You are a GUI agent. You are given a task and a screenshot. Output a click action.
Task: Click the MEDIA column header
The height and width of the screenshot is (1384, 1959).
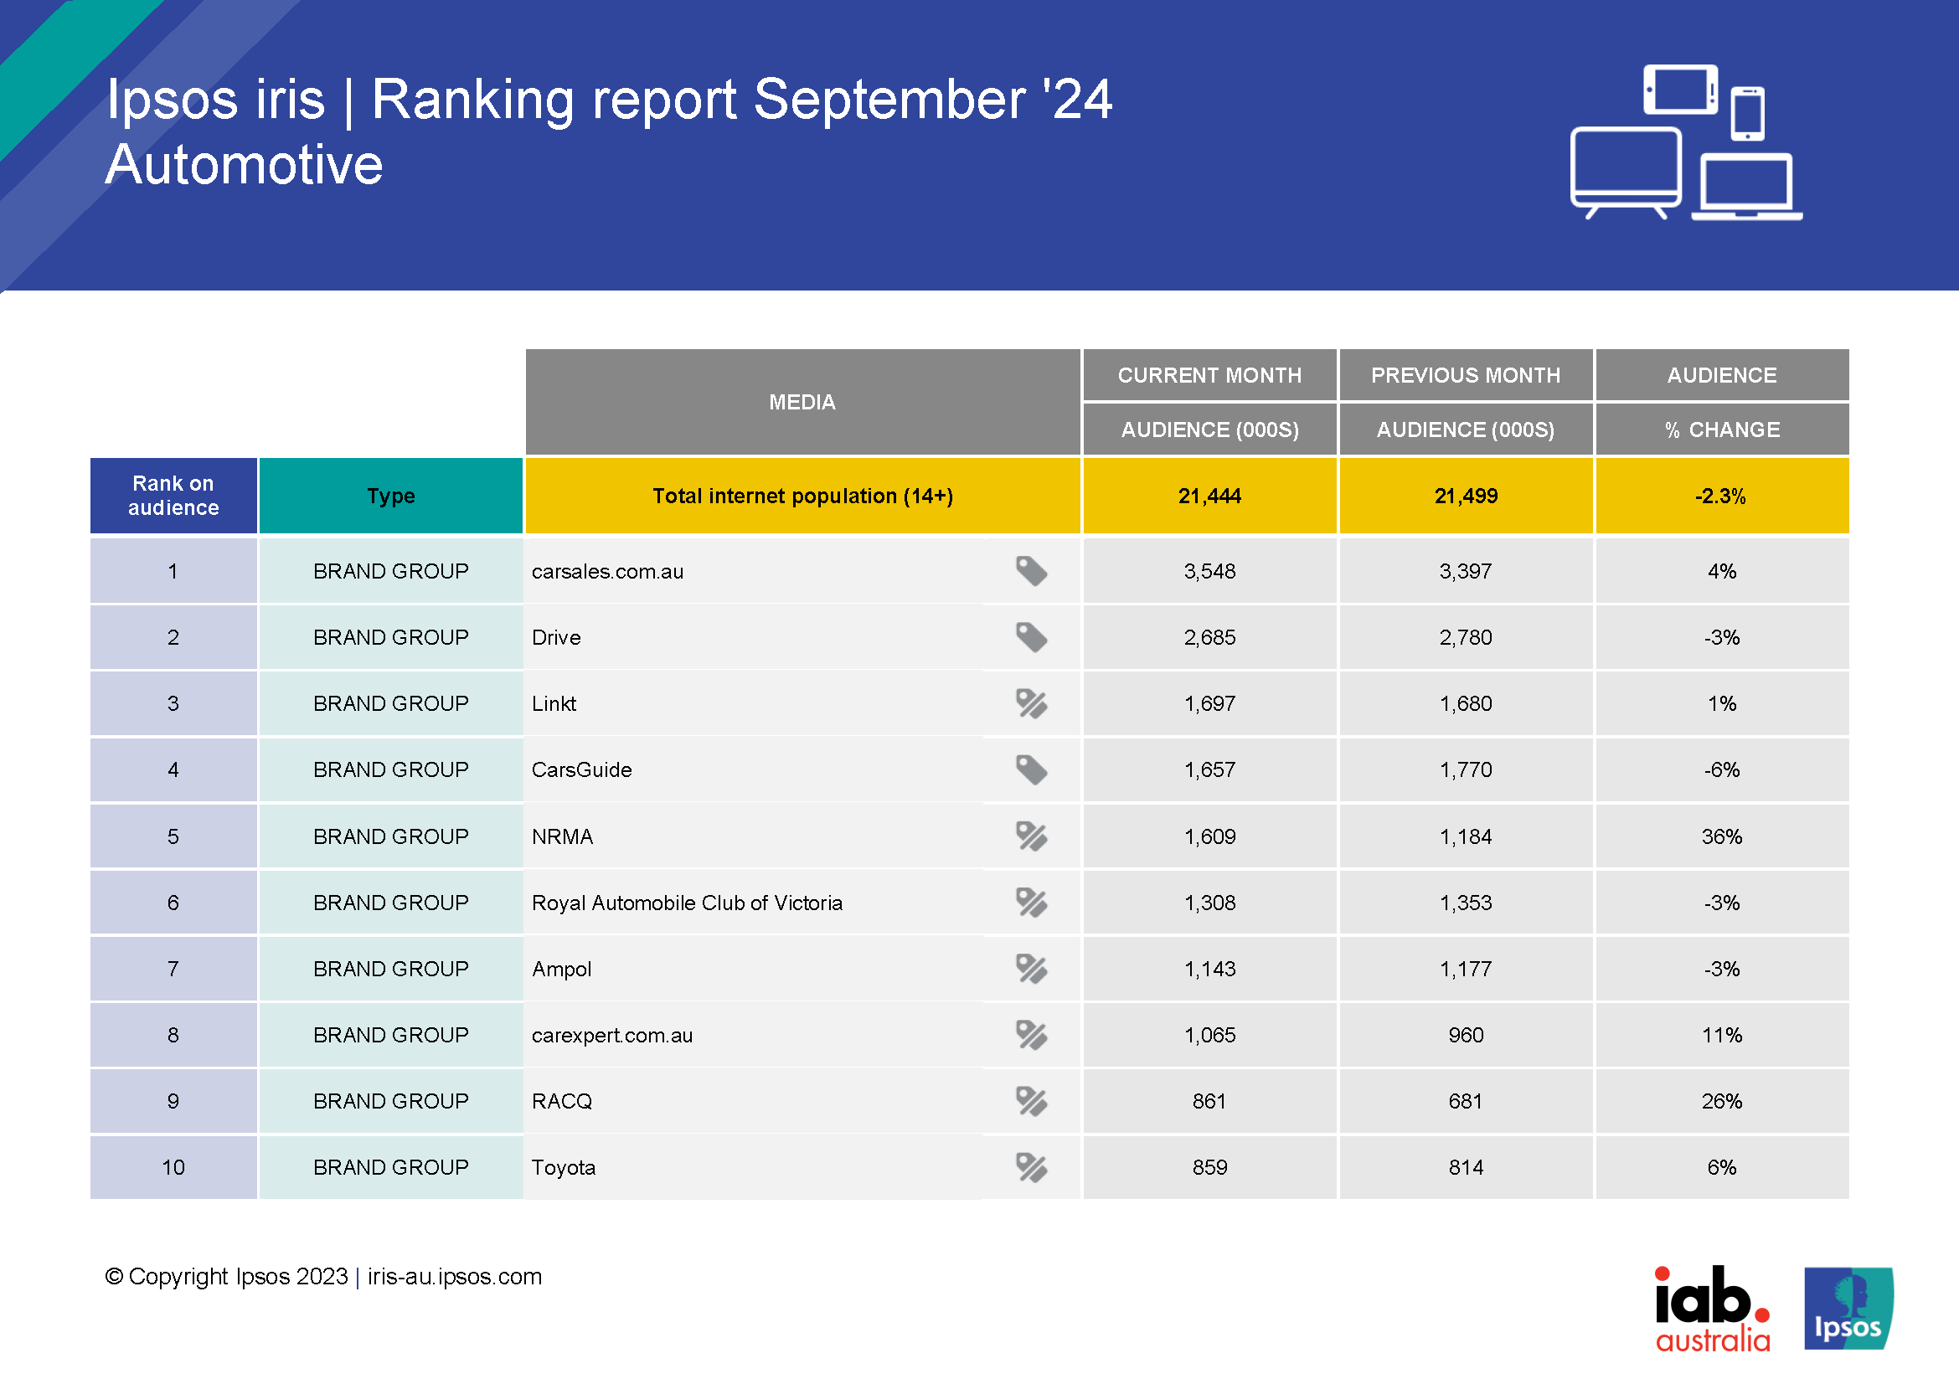click(x=802, y=402)
